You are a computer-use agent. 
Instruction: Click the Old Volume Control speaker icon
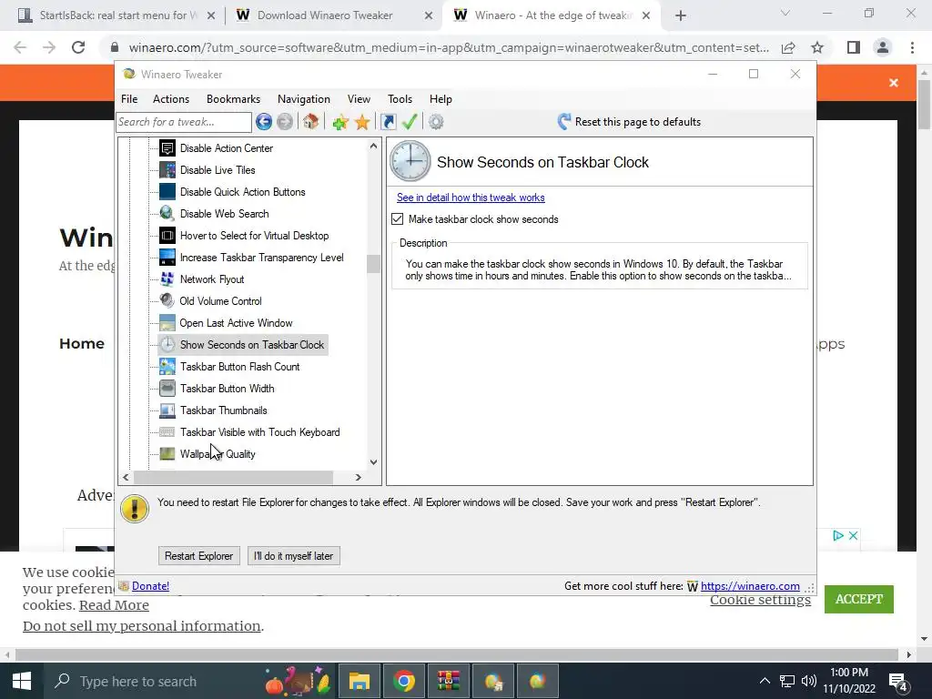[x=167, y=300]
